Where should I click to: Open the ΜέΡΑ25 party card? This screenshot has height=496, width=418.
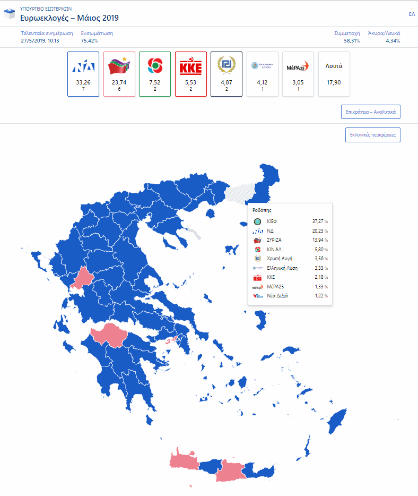coord(298,74)
